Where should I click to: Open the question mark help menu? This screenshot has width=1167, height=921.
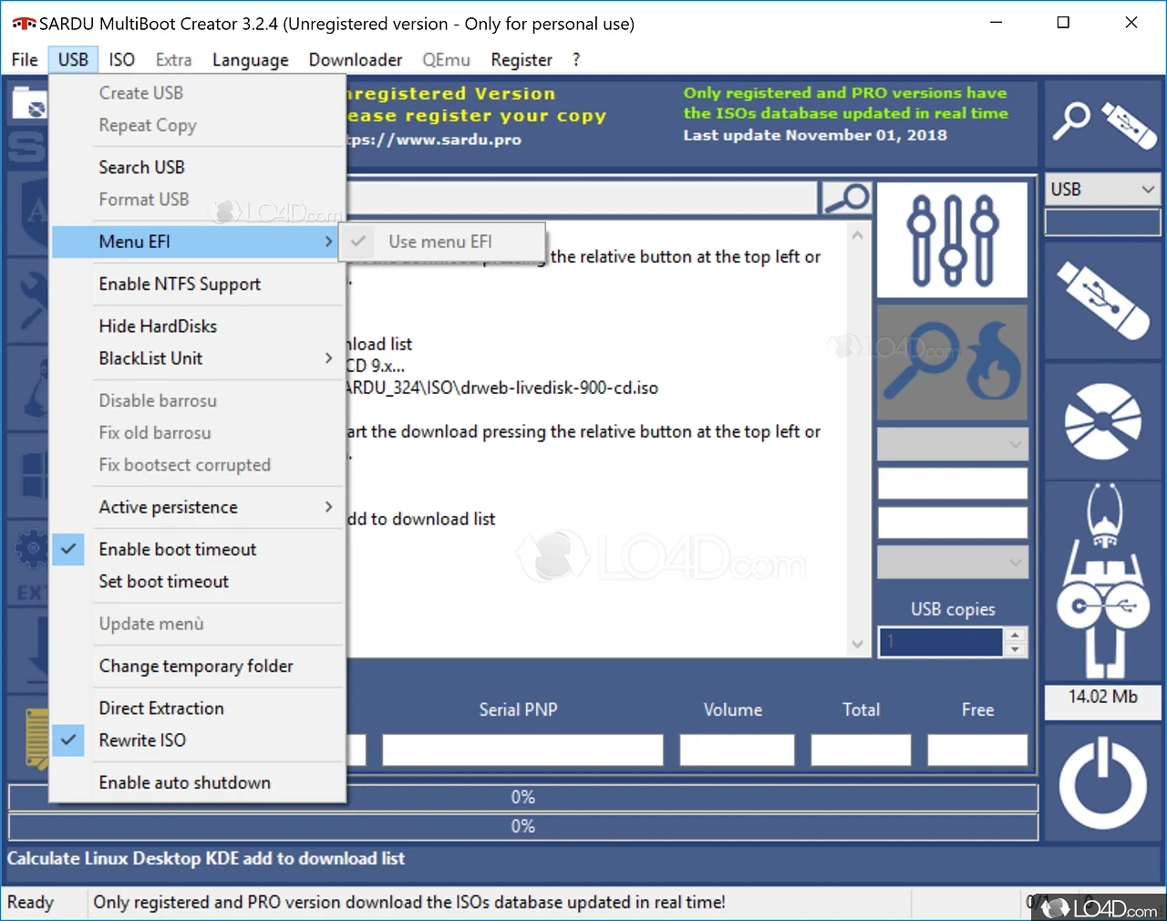pos(576,60)
